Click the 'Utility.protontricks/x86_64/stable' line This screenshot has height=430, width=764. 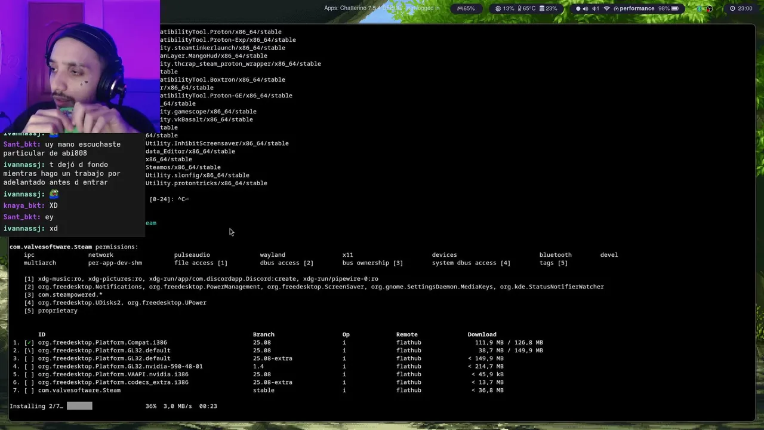click(x=207, y=183)
